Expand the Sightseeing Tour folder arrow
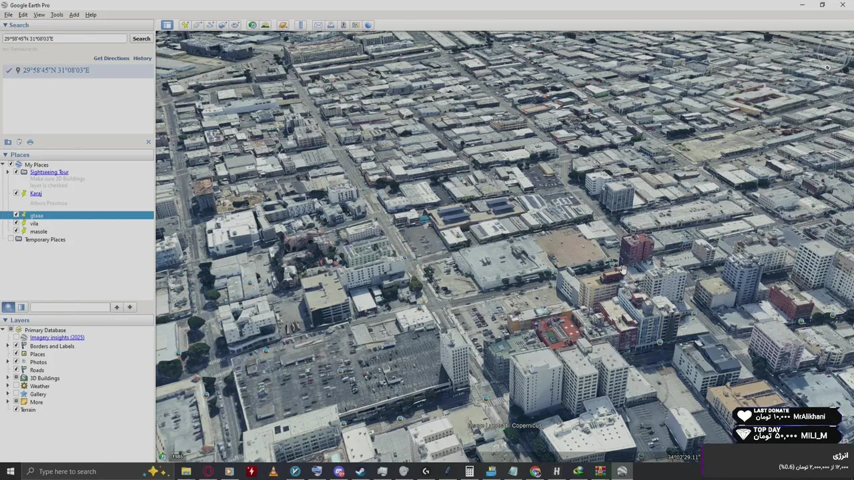Screen dimensions: 854x480 point(8,172)
